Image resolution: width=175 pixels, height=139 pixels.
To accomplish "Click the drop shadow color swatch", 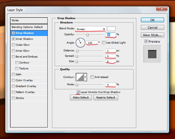I will click(x=111, y=29).
